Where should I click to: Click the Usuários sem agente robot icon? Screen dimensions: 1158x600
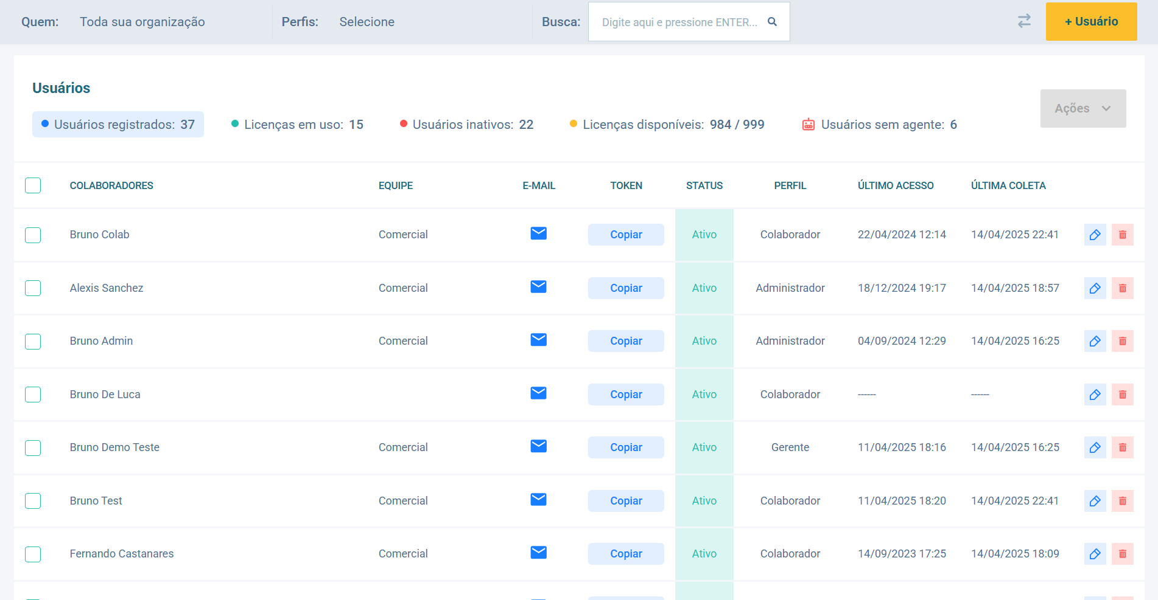coord(808,125)
